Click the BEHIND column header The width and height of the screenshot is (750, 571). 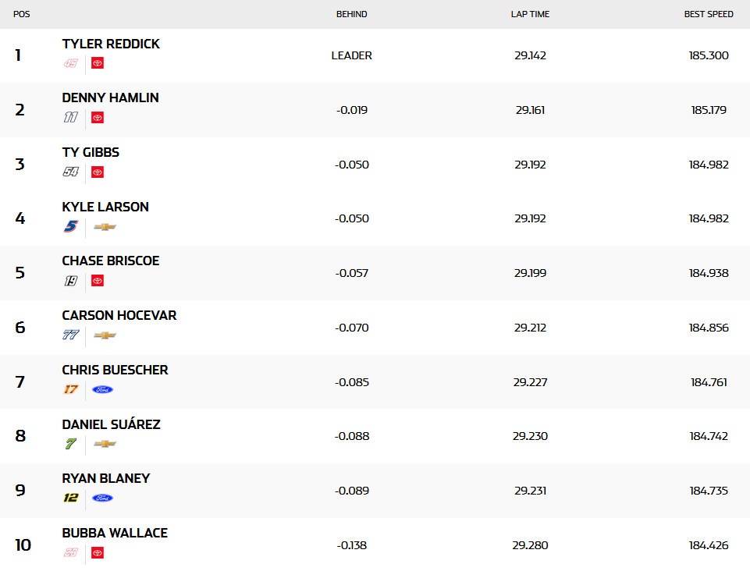tap(351, 14)
